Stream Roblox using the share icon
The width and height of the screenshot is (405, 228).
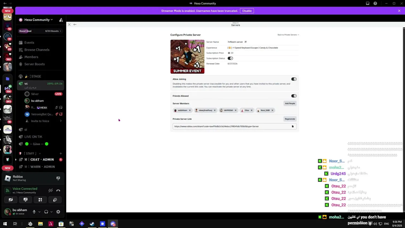click(58, 178)
